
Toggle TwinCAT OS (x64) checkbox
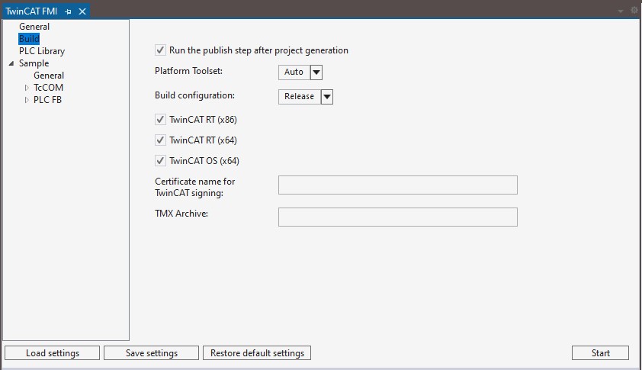tap(160, 161)
